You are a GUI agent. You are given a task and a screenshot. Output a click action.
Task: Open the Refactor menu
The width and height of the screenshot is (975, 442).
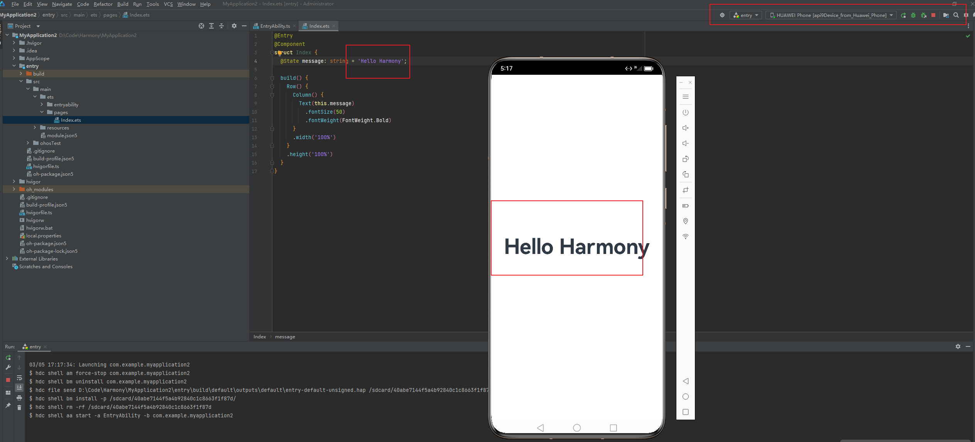[103, 4]
